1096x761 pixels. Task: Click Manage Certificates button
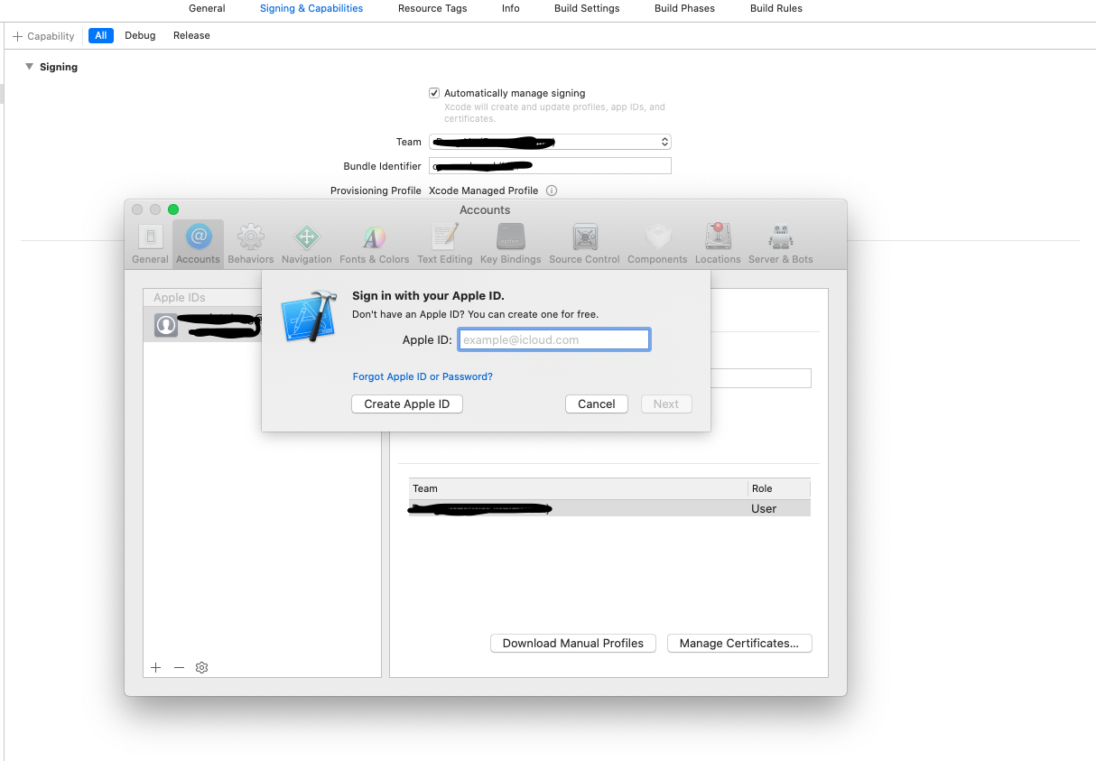point(739,643)
